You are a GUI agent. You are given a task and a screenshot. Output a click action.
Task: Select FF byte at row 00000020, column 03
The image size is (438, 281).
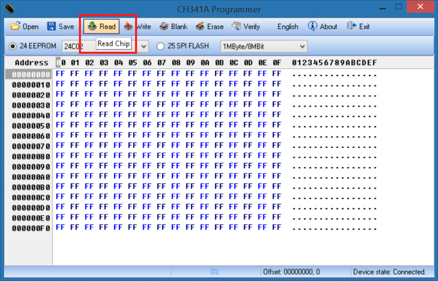click(104, 94)
